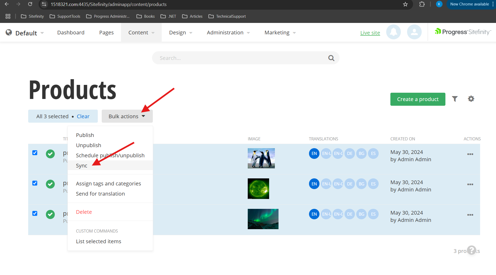
Task: Select Schedule publish/unpublish option
Action: pyautogui.click(x=110, y=155)
